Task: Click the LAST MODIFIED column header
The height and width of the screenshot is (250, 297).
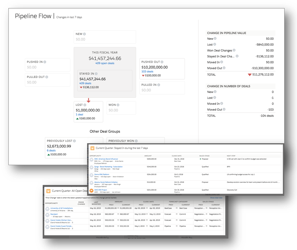Action: [96, 203]
